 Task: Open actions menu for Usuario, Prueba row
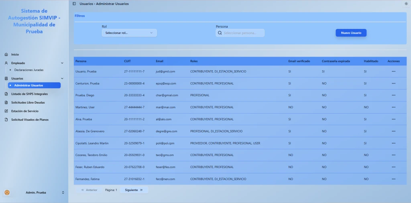[393, 71]
